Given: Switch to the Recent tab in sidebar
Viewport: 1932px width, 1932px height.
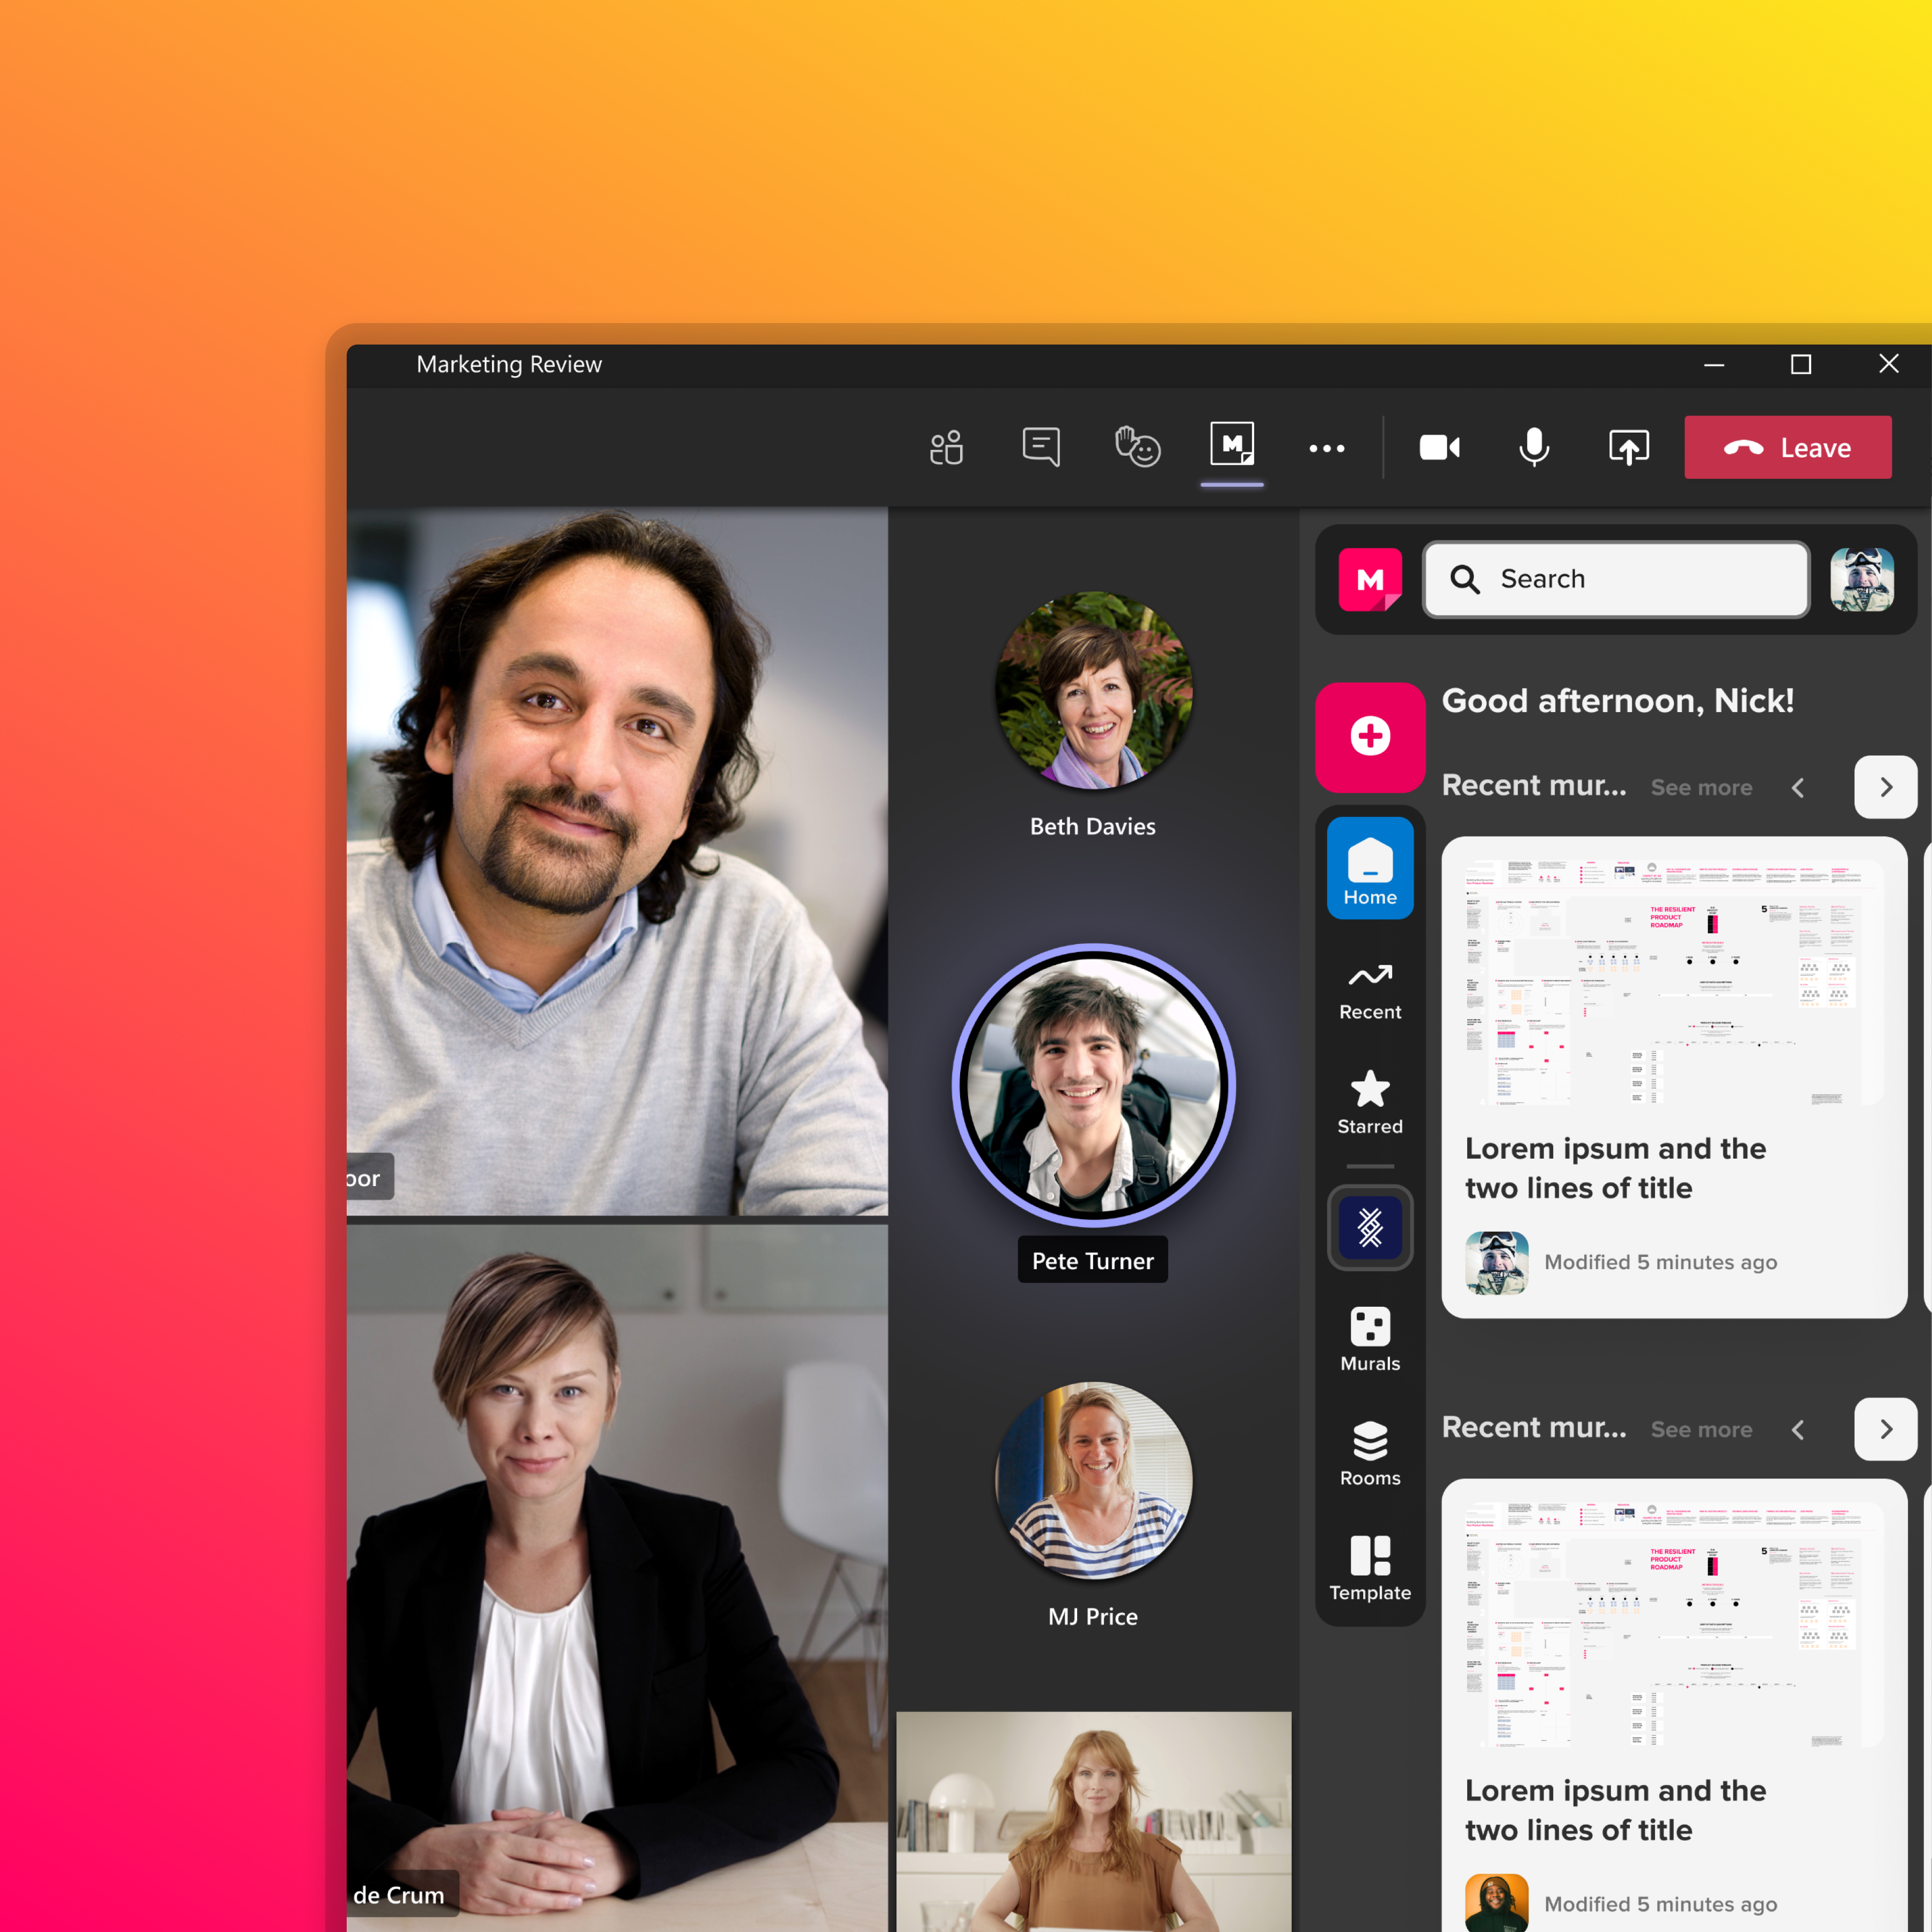Looking at the screenshot, I should pyautogui.click(x=1369, y=989).
